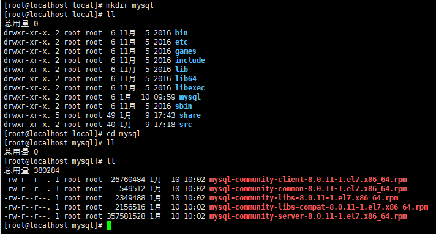
Task: Click the include directory entry
Action: 190,60
